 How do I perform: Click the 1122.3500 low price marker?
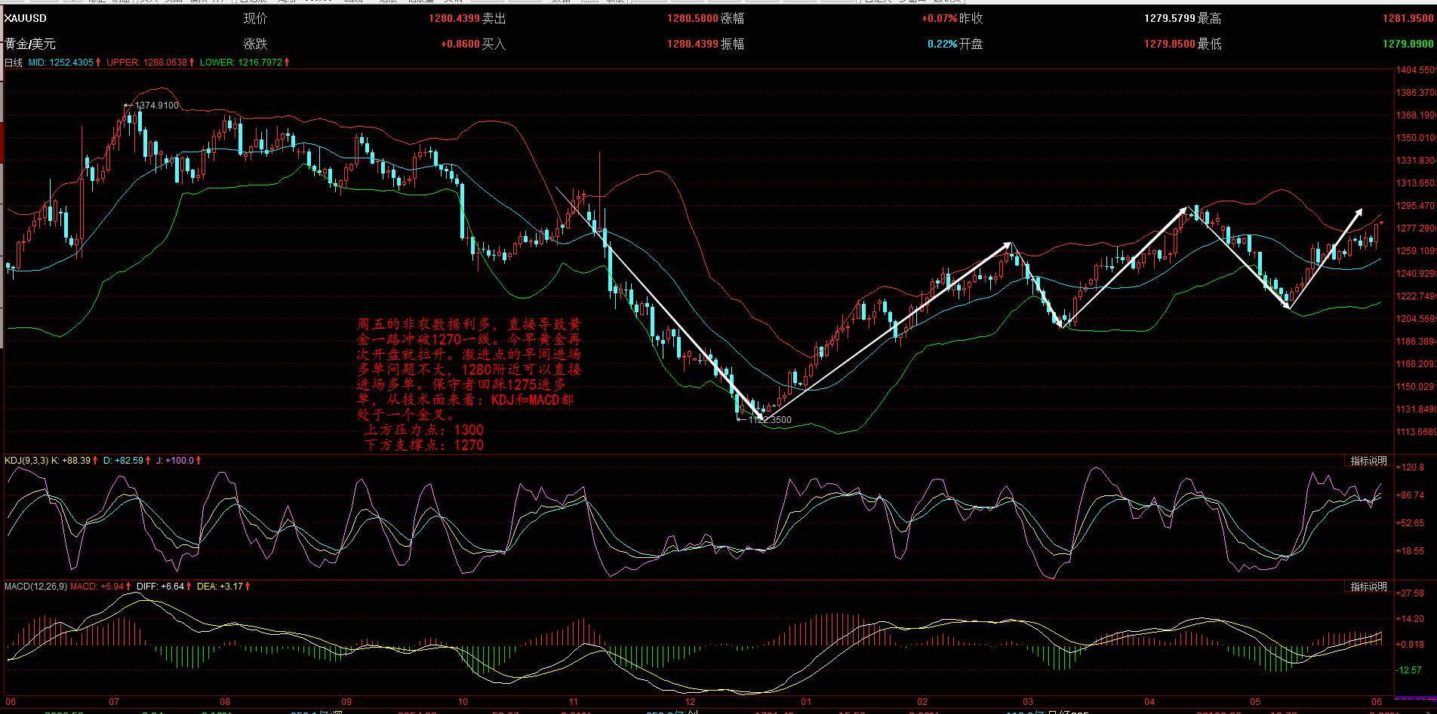[770, 420]
